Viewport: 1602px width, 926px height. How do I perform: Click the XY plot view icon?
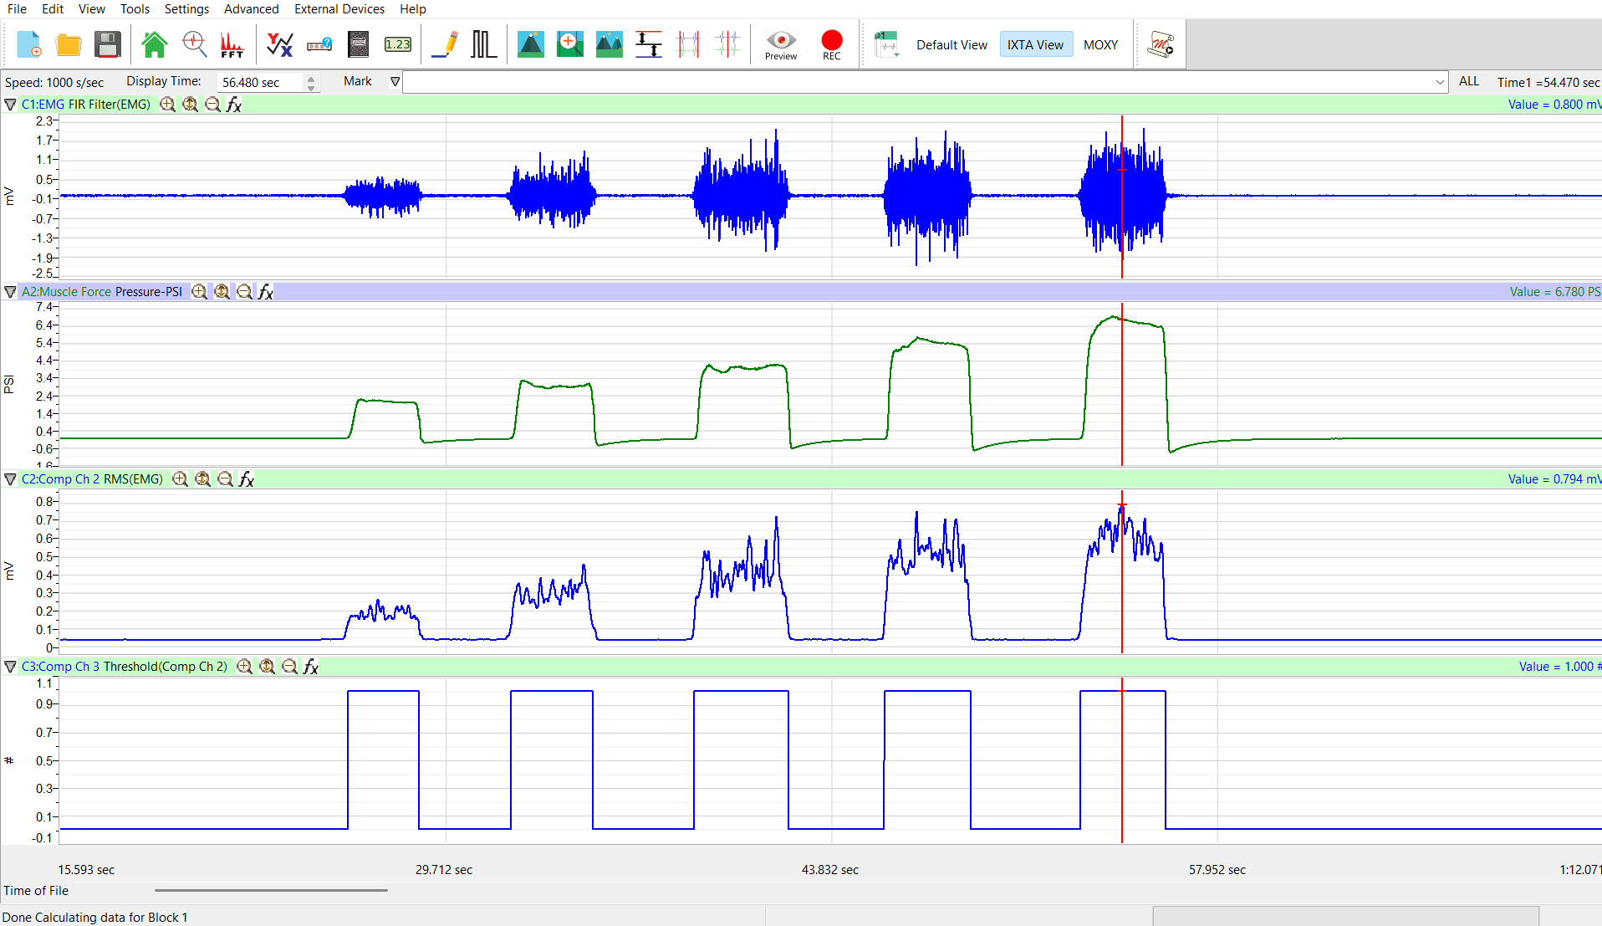[x=279, y=44]
